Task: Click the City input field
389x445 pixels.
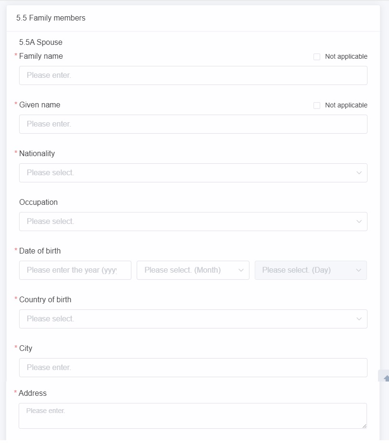Action: click(x=193, y=368)
